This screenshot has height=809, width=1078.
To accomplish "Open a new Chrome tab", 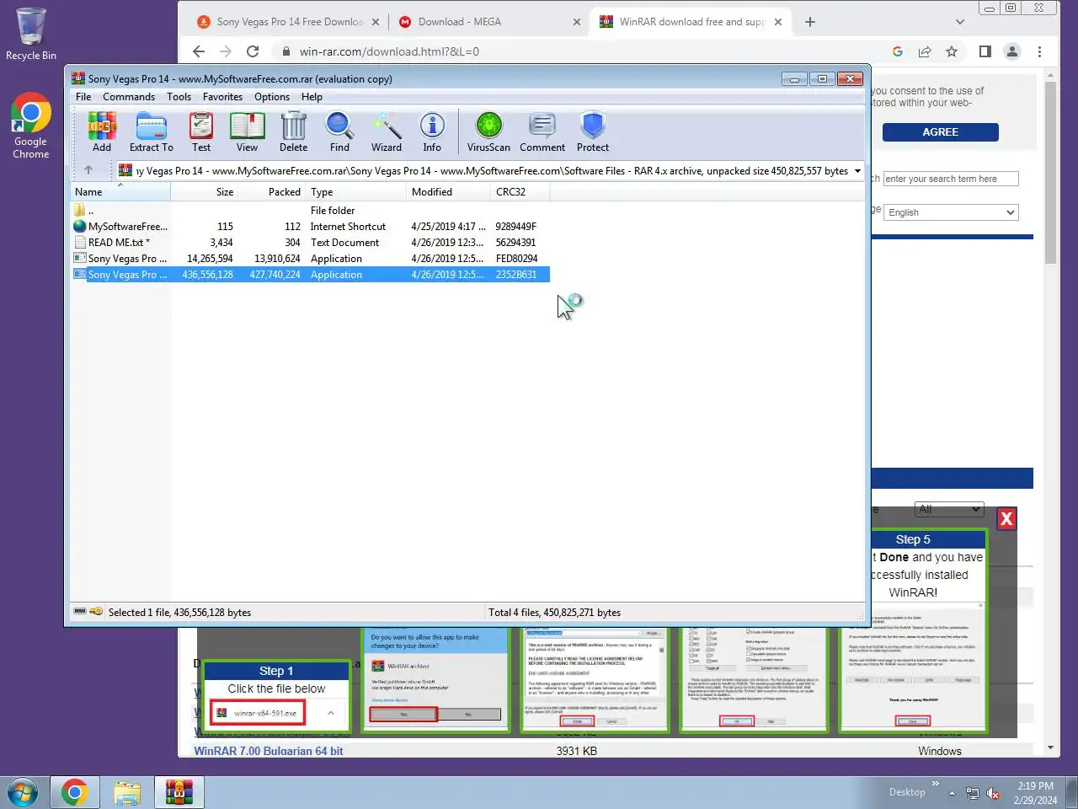I will (x=810, y=22).
